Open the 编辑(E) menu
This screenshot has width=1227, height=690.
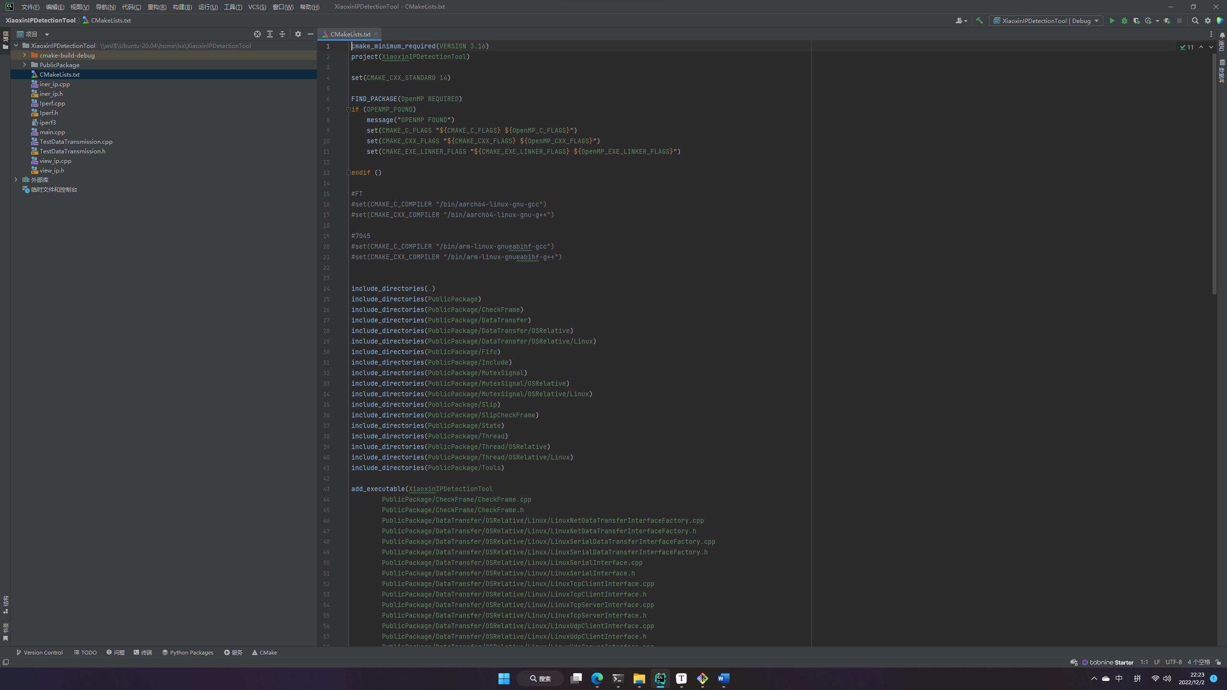click(55, 7)
